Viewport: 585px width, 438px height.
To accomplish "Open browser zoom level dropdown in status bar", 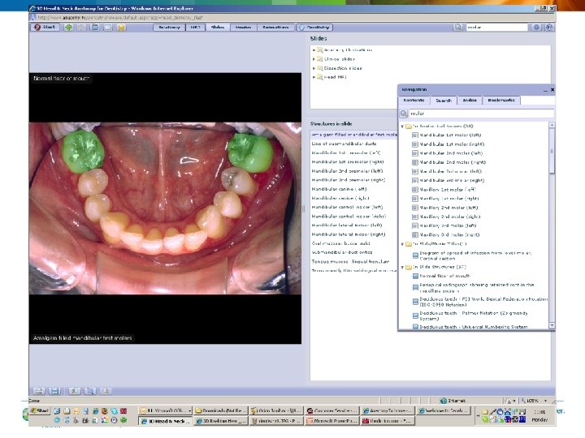I will pyautogui.click(x=545, y=401).
